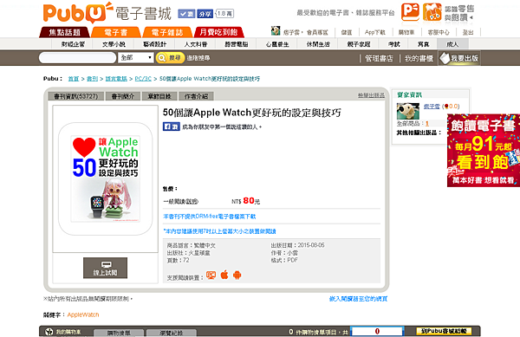Image resolution: width=520 pixels, height=337 pixels.
Task: Click the 嵌入閱讀器至您的網頁 link
Action: pyautogui.click(x=358, y=299)
